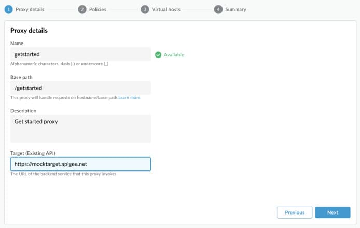This screenshot has height=228, width=360.
Task: Go to the Policies step label
Action: pos(98,9)
